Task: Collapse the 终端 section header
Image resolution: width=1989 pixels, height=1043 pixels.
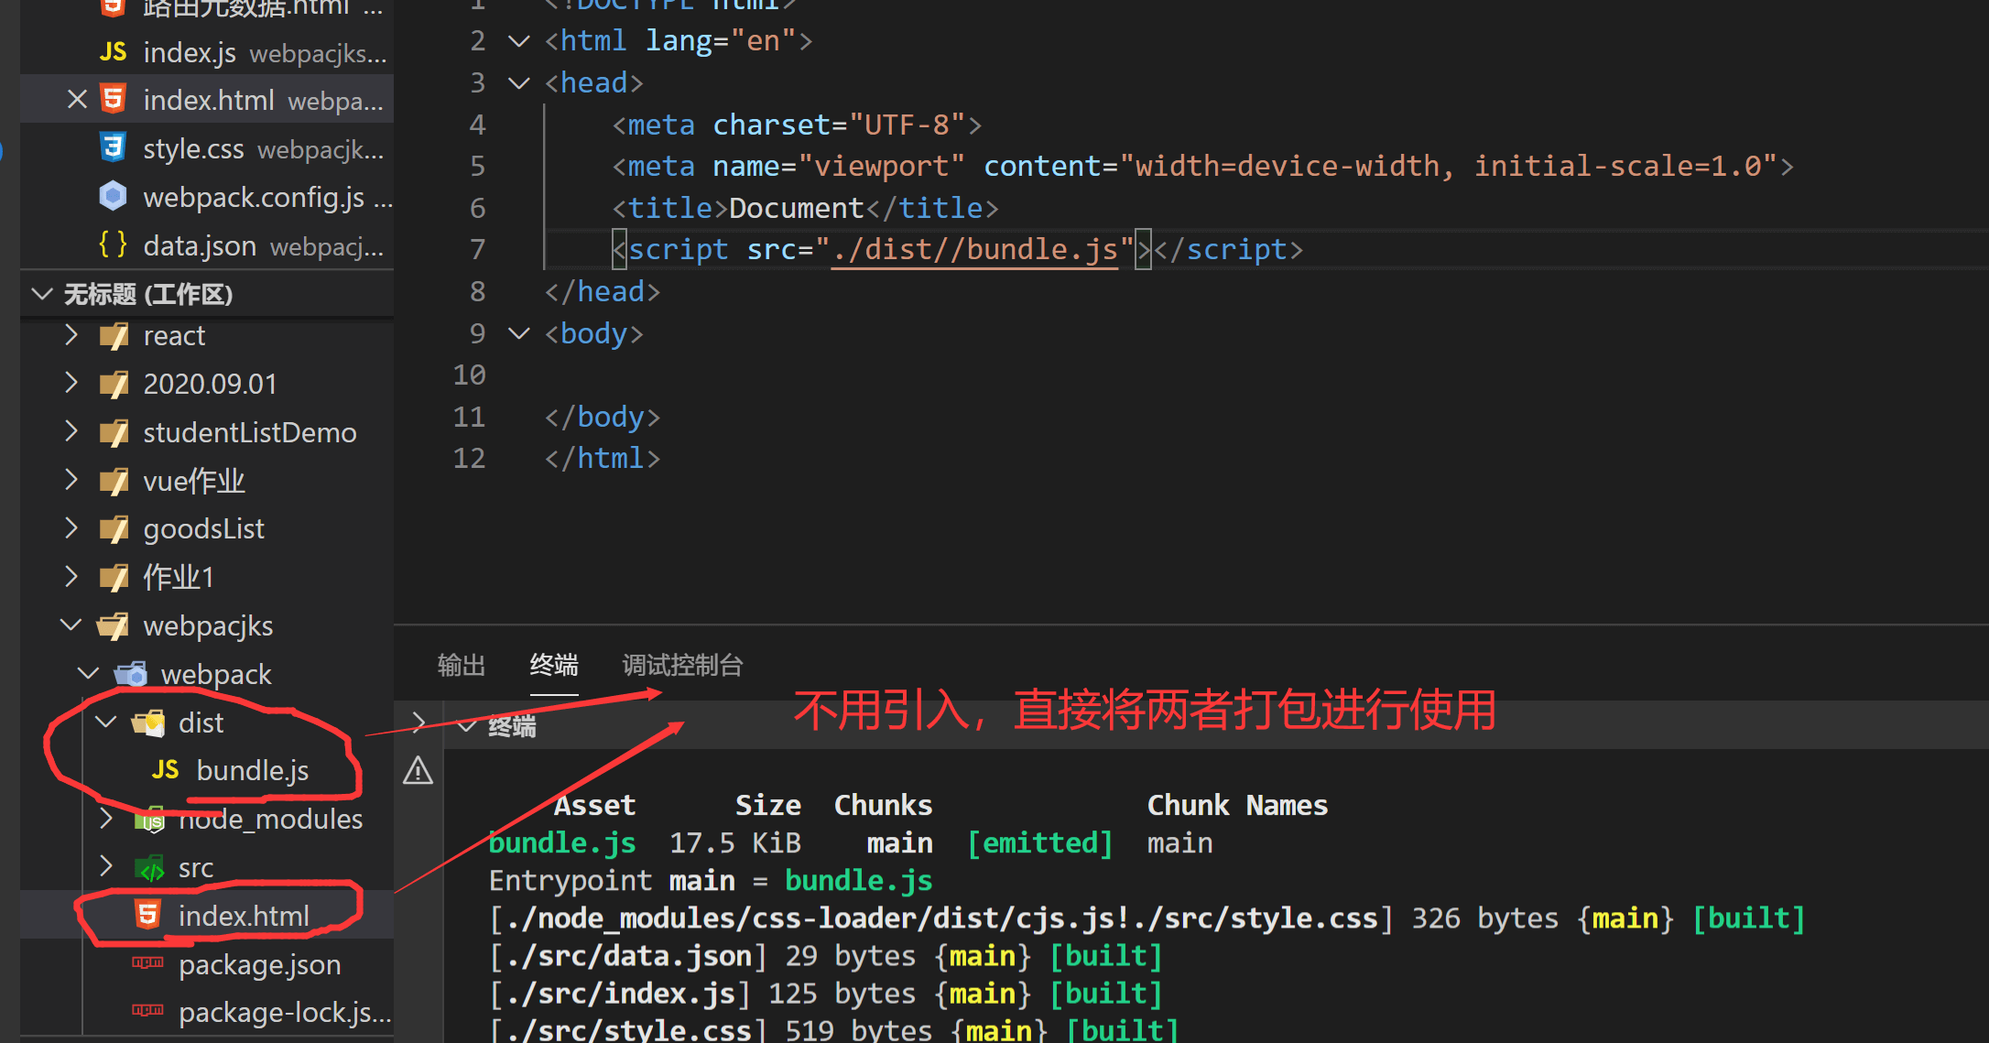Action: [467, 726]
